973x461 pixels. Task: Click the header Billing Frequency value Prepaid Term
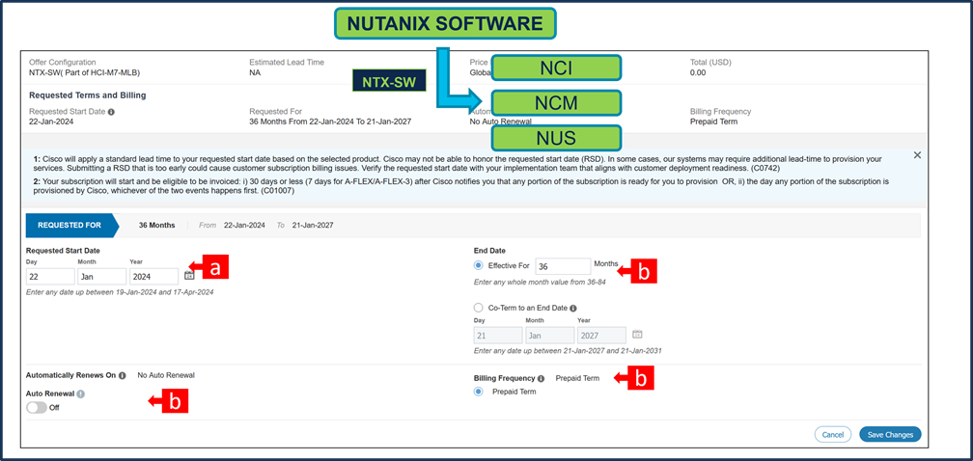pos(714,122)
